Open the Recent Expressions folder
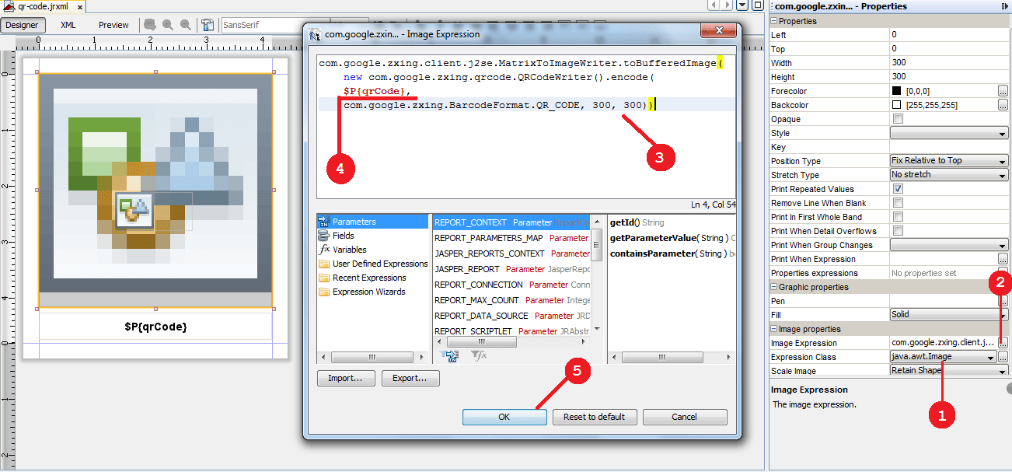The image size is (1012, 472). click(x=370, y=277)
